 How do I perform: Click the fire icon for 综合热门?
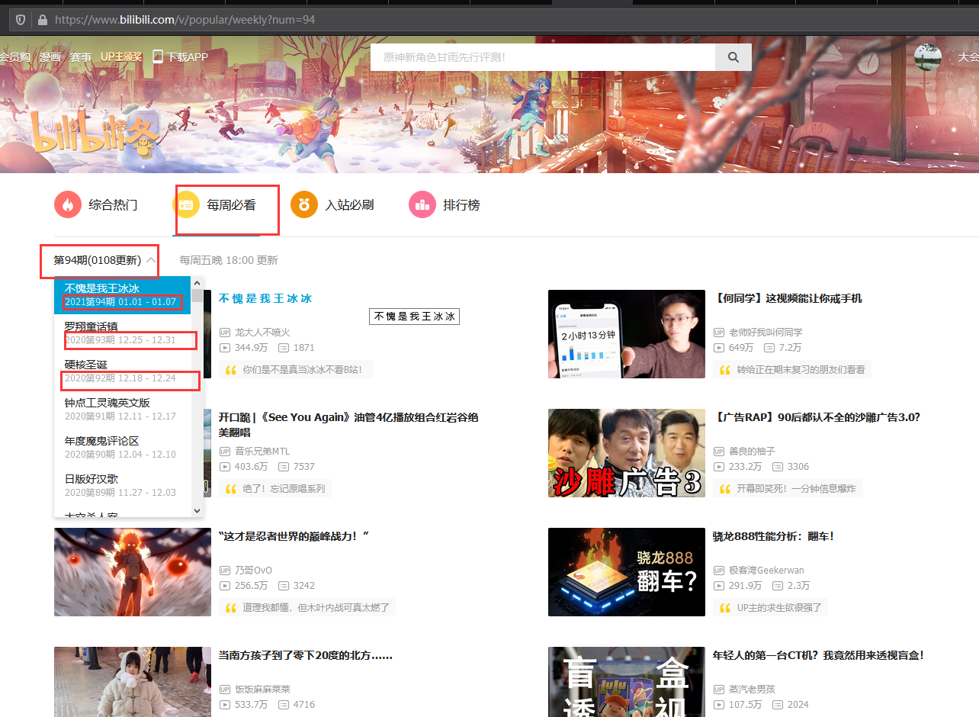point(68,205)
